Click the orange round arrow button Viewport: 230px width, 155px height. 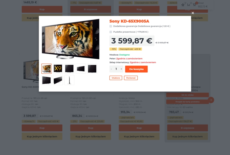click(211, 100)
